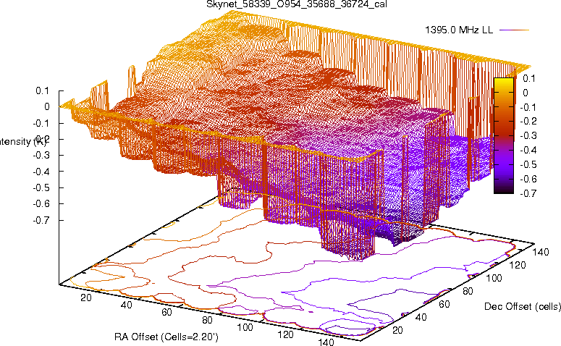Click the Intensity (K) axis label
The image size is (561, 346).
[23, 142]
